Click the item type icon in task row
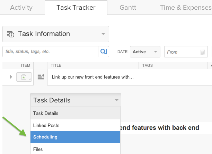The image size is (212, 154). click(24, 77)
